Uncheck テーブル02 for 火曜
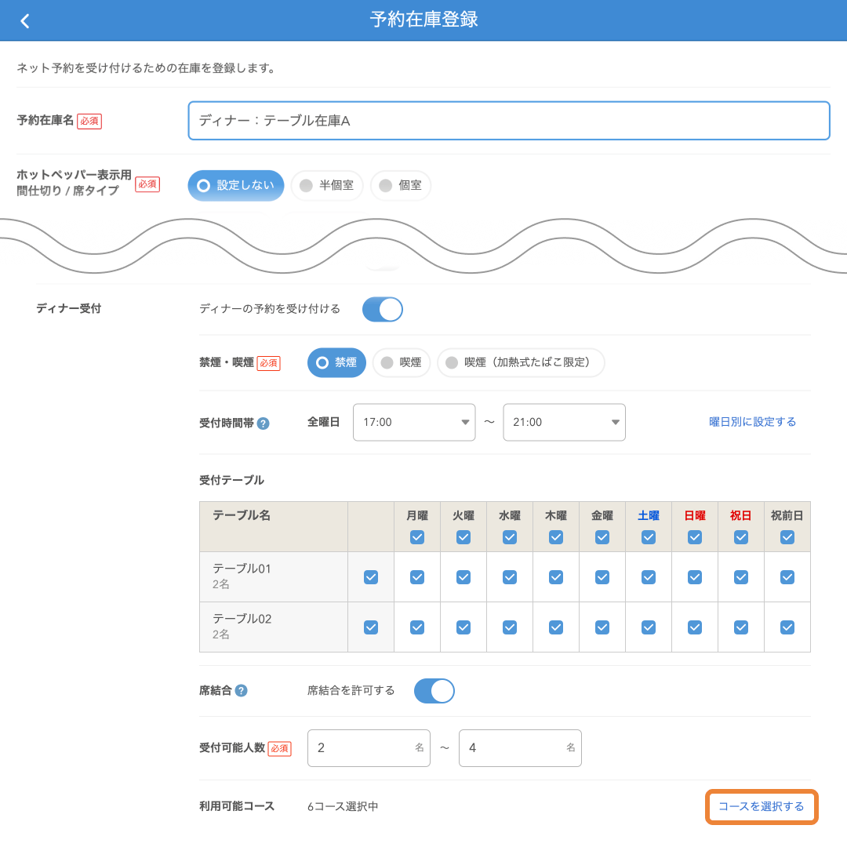 pos(463,627)
